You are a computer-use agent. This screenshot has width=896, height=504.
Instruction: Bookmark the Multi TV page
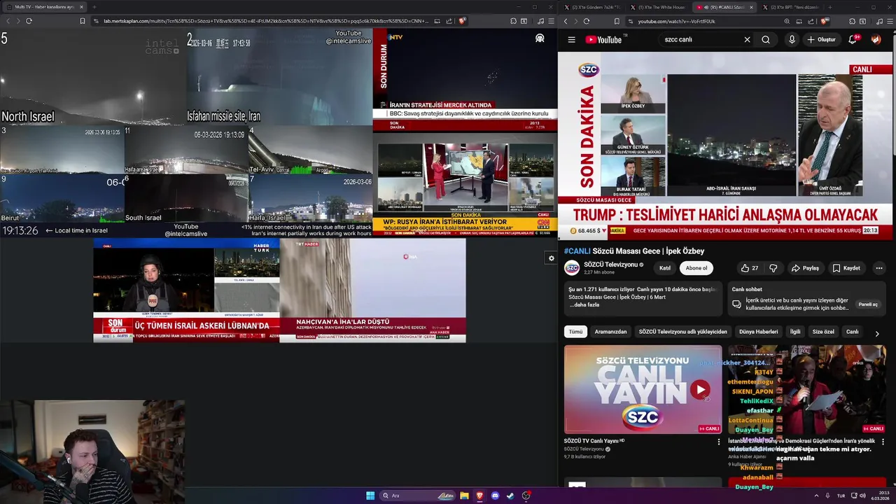click(x=82, y=21)
